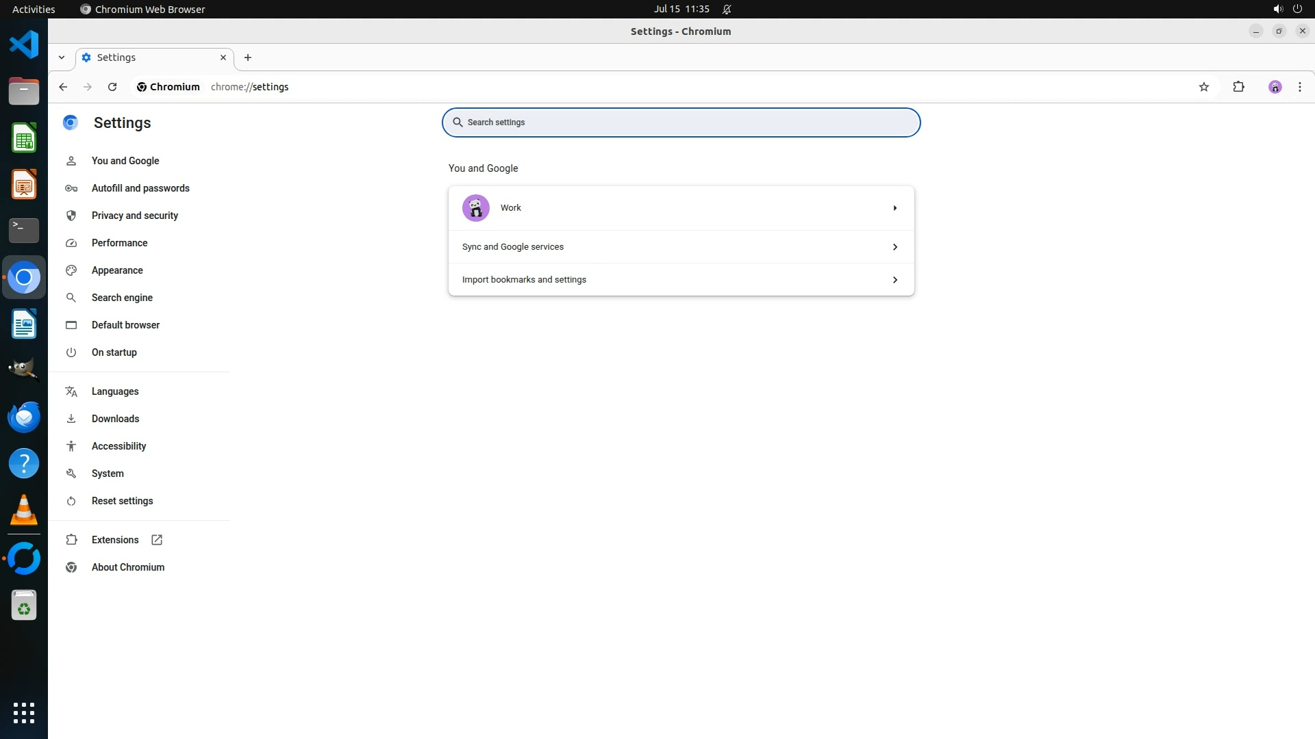Open the Search engine settings section
The height and width of the screenshot is (739, 1315).
coord(122,298)
